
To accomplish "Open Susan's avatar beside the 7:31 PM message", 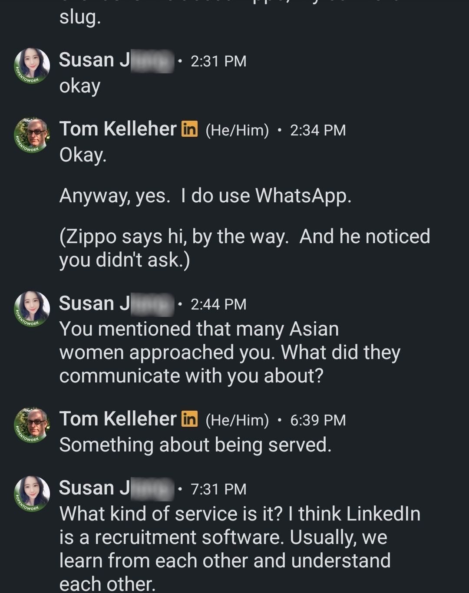I will [x=32, y=494].
